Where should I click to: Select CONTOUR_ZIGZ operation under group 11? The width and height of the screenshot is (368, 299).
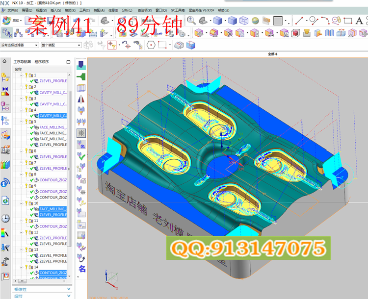53,226
